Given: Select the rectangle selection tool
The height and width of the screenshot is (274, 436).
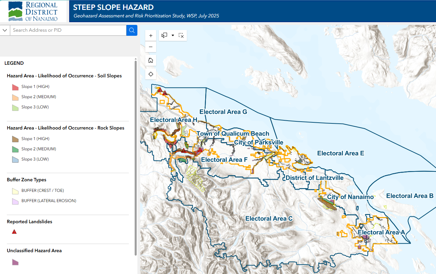Looking at the screenshot, I should pyautogui.click(x=164, y=35).
